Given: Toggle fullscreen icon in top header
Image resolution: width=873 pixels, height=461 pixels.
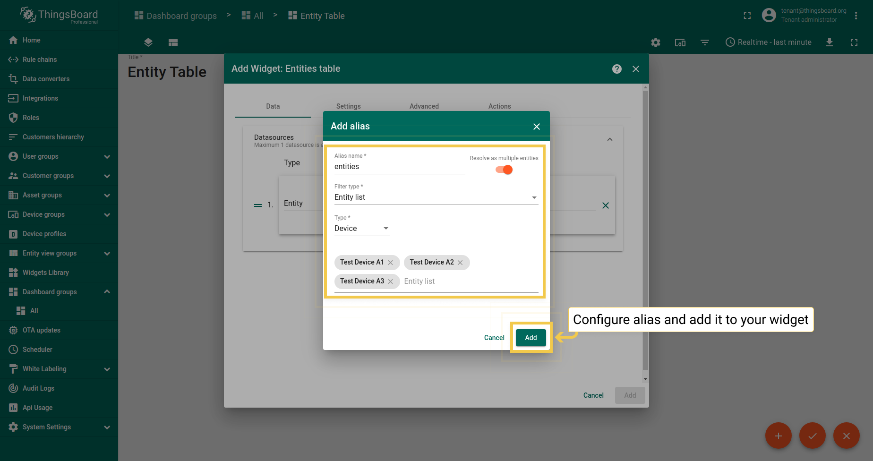Looking at the screenshot, I should point(747,16).
